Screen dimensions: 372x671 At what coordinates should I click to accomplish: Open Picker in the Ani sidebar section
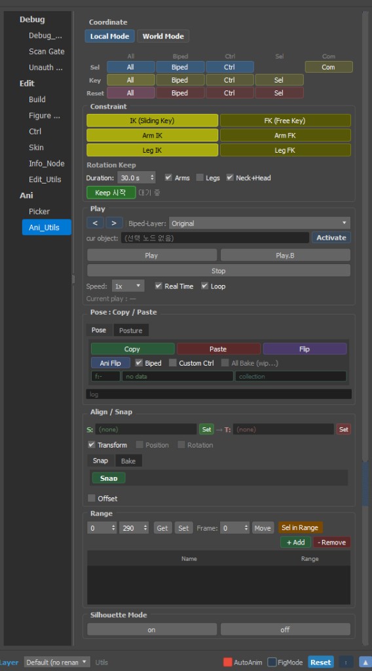pos(39,212)
